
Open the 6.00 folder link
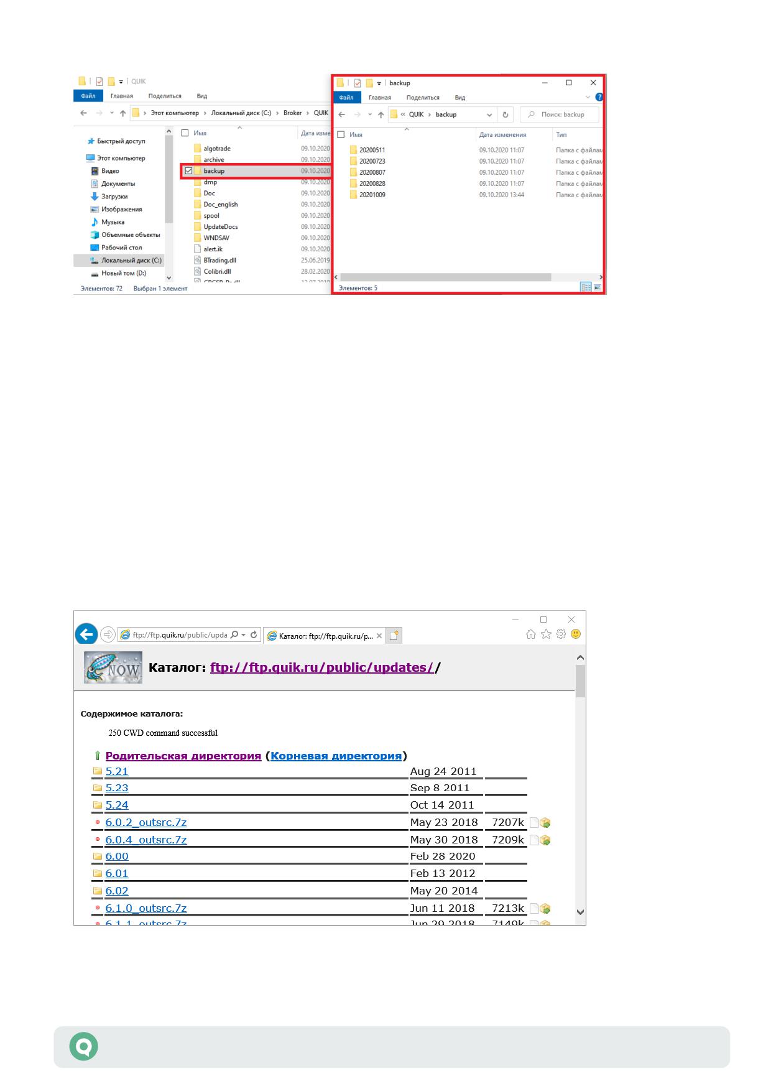tap(117, 857)
